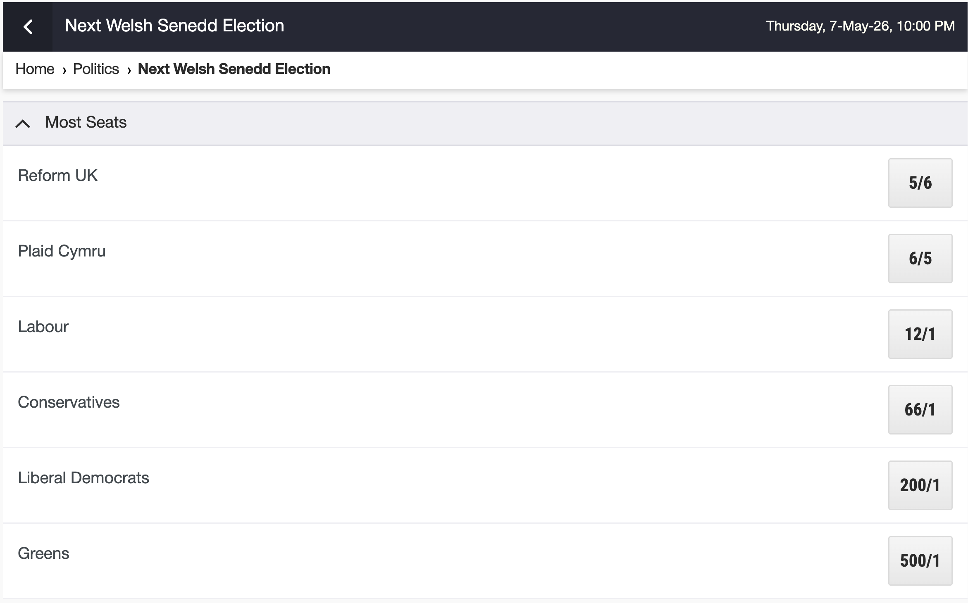This screenshot has height=603, width=968.
Task: Click the Reform UK selection name
Action: [x=57, y=176]
